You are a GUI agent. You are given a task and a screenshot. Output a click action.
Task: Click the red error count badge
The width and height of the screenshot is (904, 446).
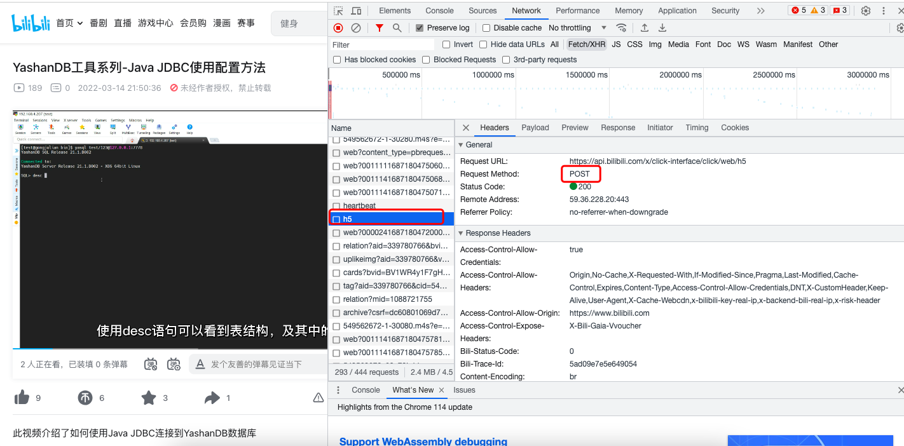pyautogui.click(x=798, y=11)
